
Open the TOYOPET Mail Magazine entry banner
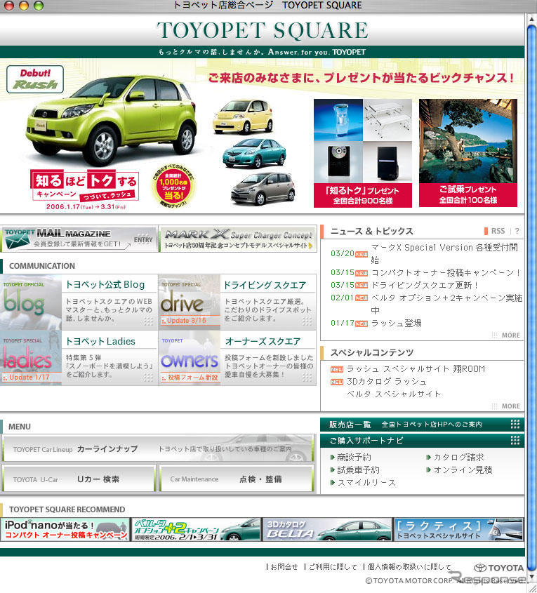click(79, 239)
